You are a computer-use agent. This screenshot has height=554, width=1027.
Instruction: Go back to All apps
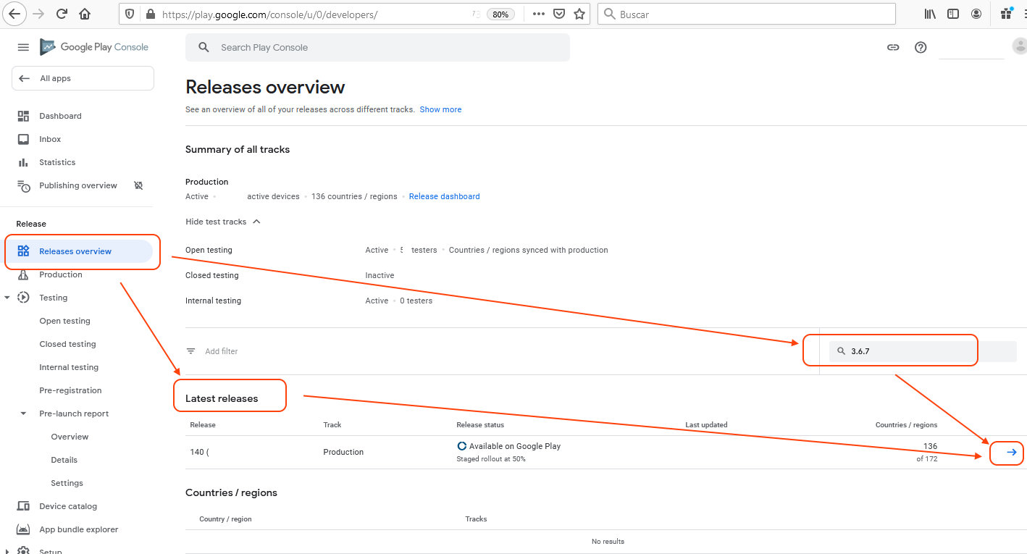[x=83, y=78]
